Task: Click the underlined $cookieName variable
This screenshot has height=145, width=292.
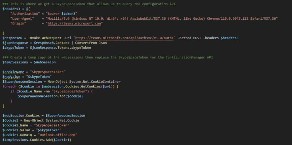Action: [x=13, y=72]
